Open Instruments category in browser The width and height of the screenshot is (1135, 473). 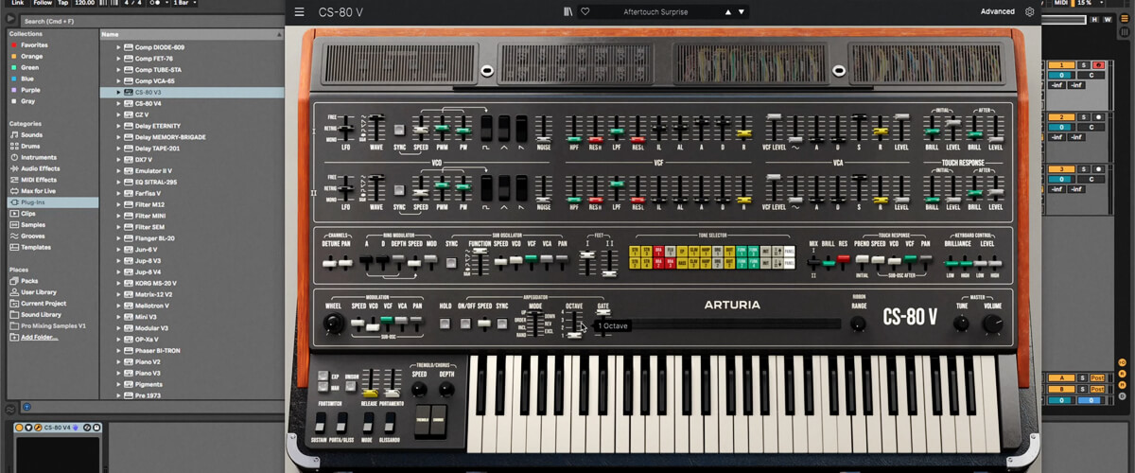click(38, 157)
